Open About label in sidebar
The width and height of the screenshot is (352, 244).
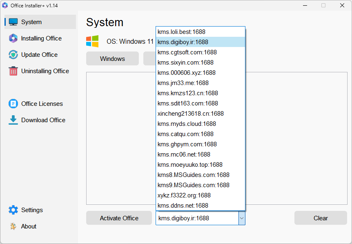pyautogui.click(x=29, y=226)
